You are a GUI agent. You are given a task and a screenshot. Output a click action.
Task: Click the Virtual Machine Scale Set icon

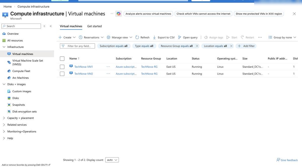9,62
